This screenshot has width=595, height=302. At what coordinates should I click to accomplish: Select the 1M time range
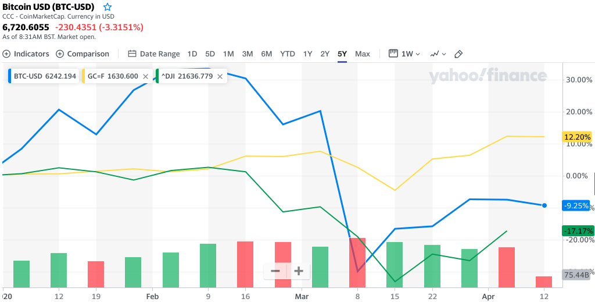click(228, 54)
